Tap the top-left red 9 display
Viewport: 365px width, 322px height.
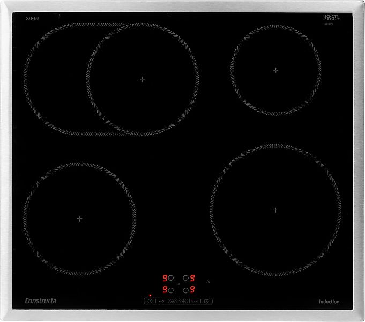[165, 278]
